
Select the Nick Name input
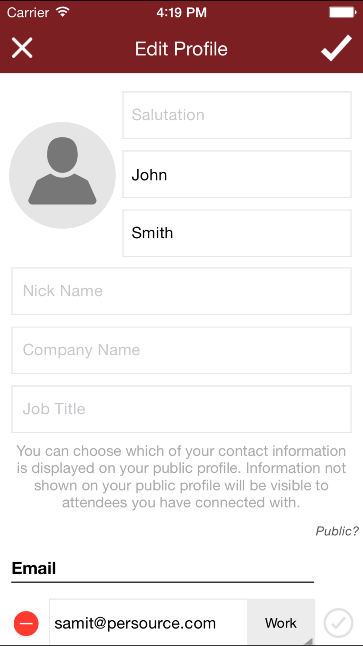[x=181, y=291]
